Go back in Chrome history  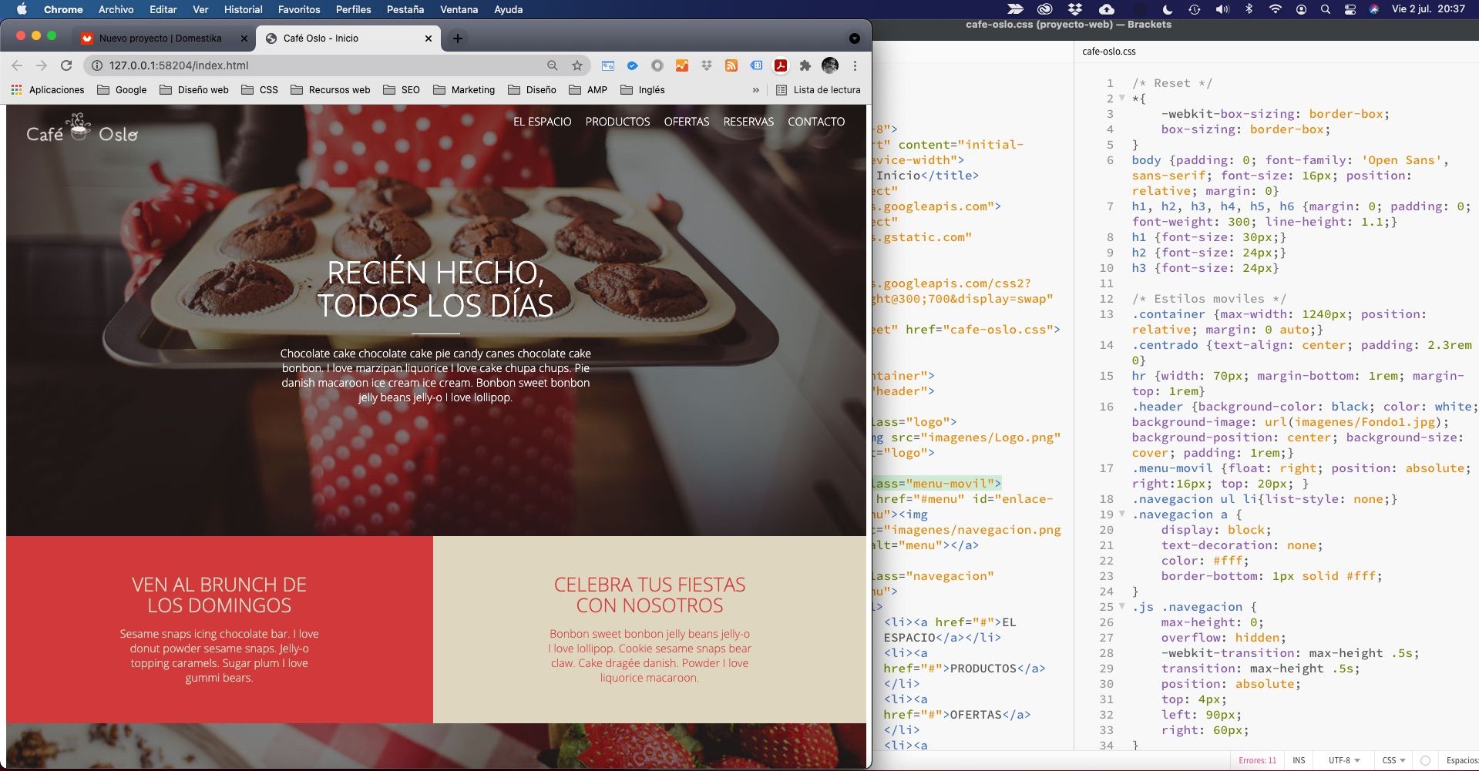(17, 65)
